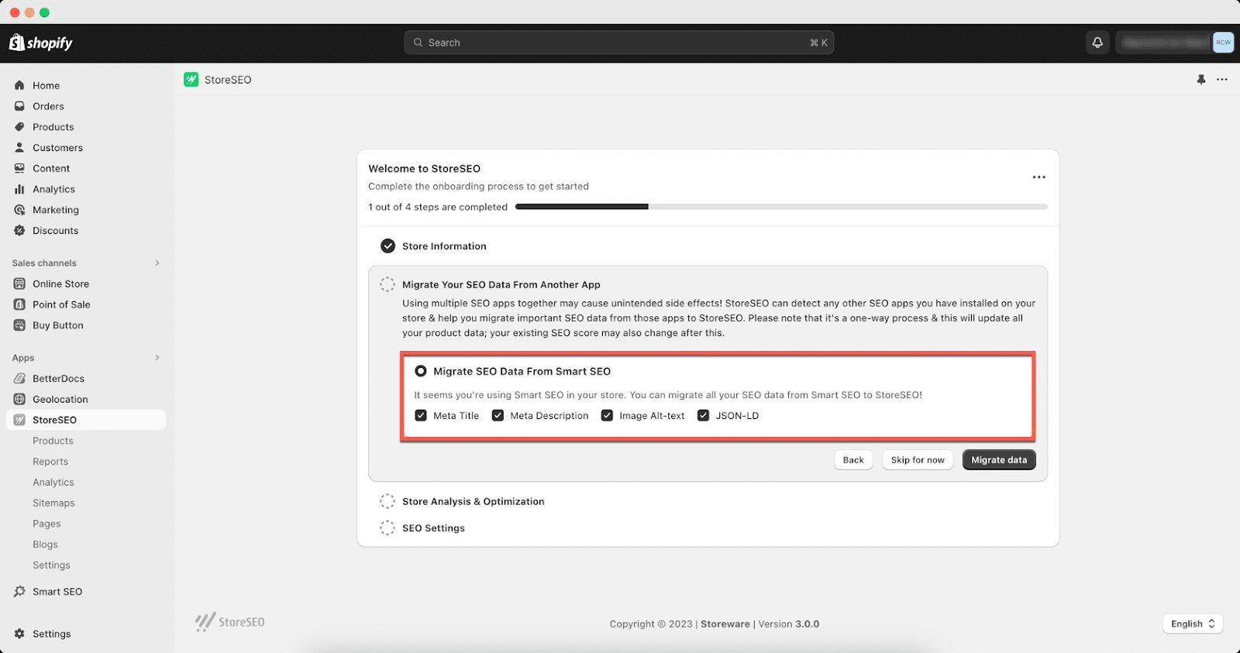Viewport: 1240px width, 653px height.
Task: Click the RCW account avatar
Action: tap(1223, 43)
